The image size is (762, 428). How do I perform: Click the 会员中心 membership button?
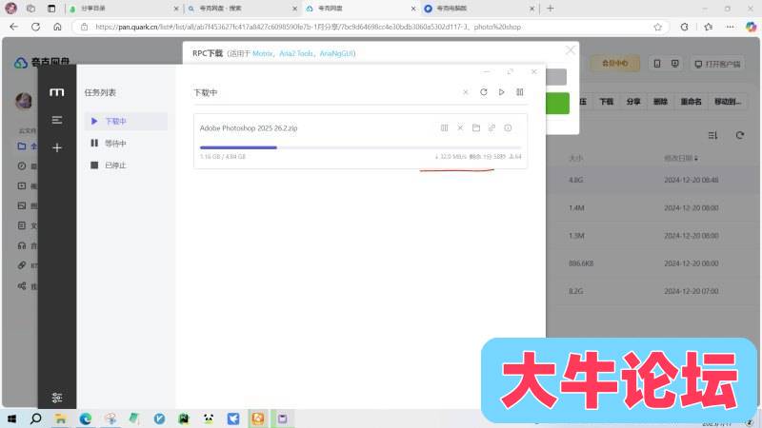(x=614, y=64)
